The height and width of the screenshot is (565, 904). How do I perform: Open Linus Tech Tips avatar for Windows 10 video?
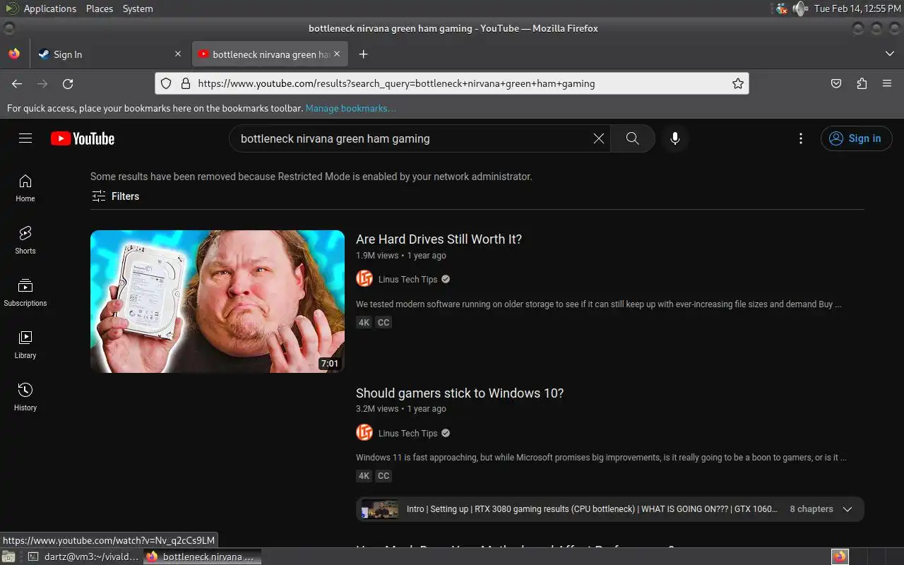[x=364, y=432]
